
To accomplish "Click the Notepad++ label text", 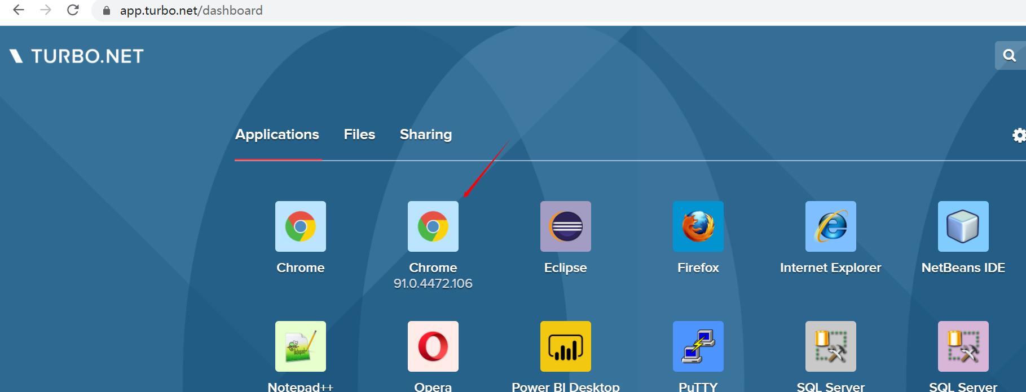I will coord(301,387).
